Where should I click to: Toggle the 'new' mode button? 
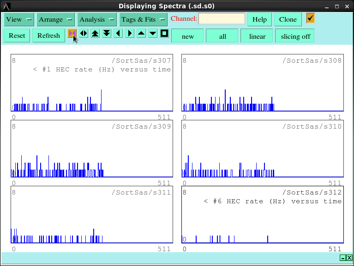click(187, 36)
